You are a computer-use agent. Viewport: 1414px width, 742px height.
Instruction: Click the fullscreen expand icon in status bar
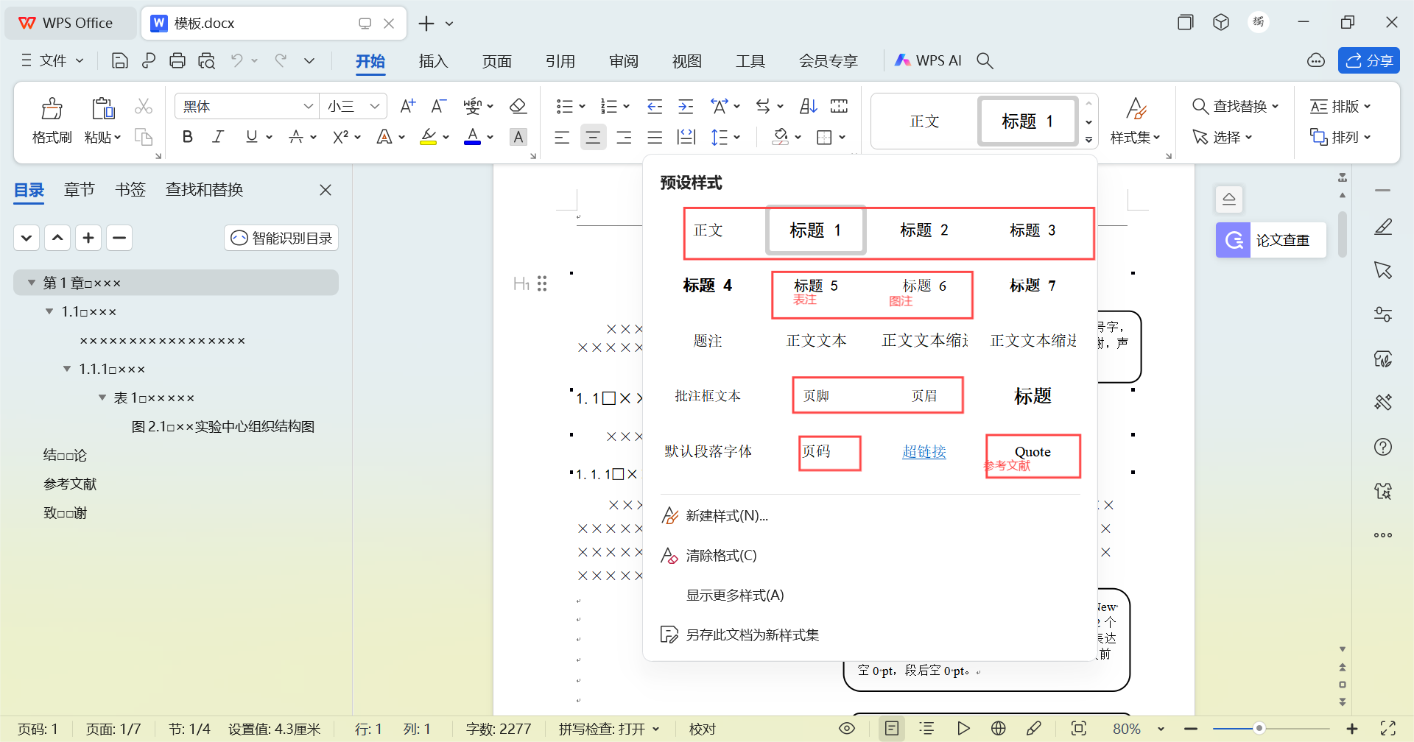pyautogui.click(x=1388, y=729)
